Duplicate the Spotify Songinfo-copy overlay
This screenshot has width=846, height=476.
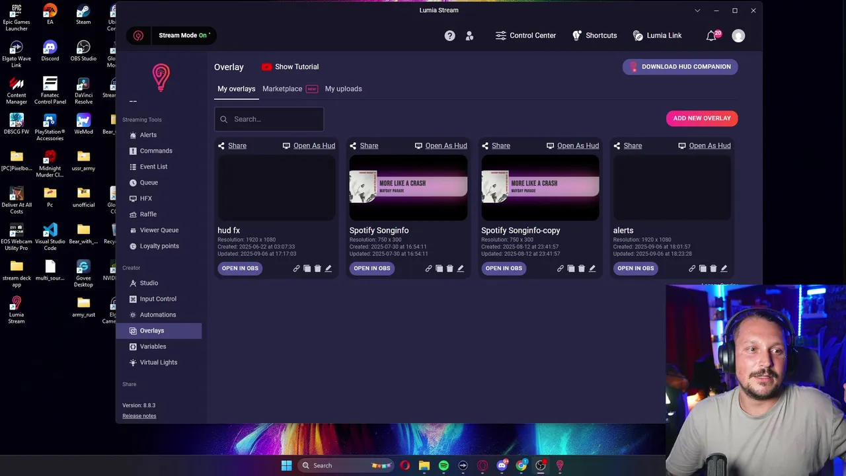coord(571,268)
